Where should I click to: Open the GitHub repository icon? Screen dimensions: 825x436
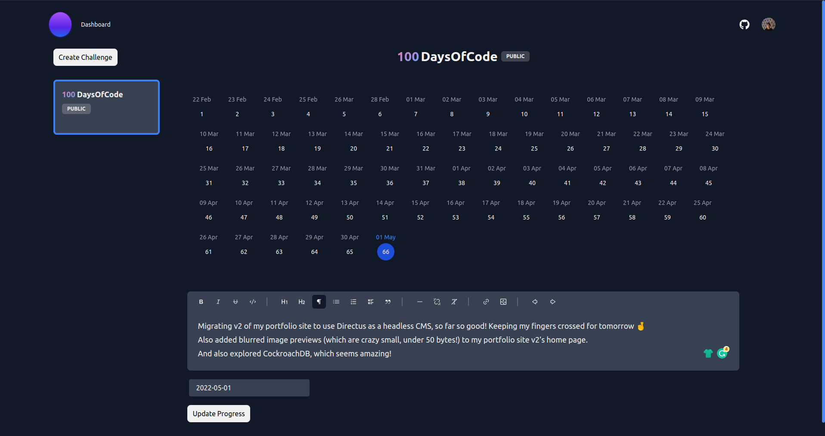pos(744,25)
